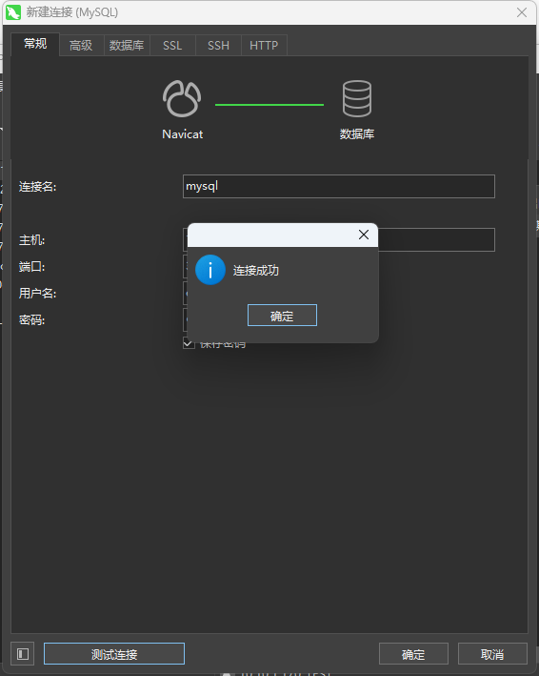Screen dimensions: 539x676
Task: Click the 测试连接 button
Action: (x=114, y=654)
